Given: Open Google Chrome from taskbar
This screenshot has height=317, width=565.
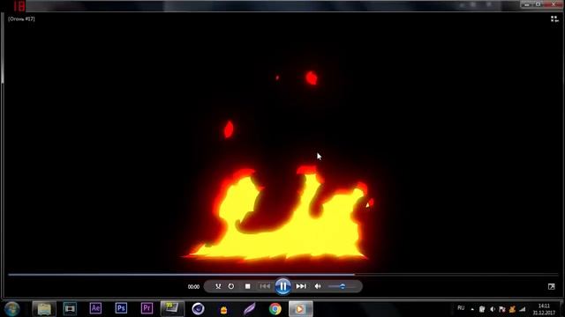Looking at the screenshot, I should point(275,309).
